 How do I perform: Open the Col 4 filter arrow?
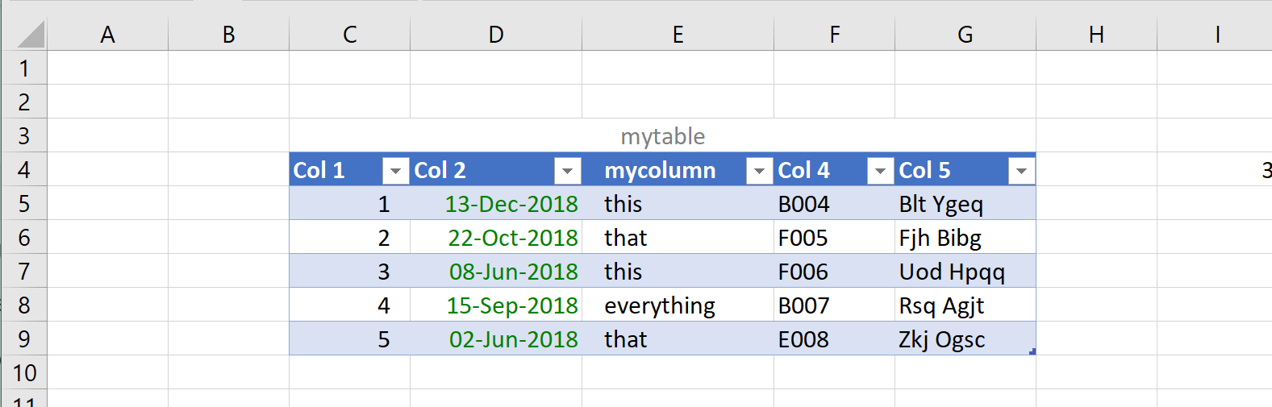[x=880, y=171]
